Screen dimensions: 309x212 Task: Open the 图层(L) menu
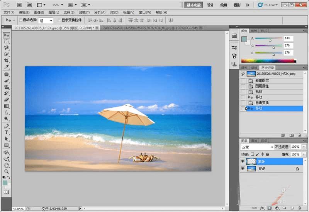pos(54,12)
